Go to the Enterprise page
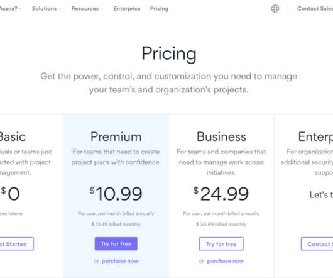 coord(127,9)
